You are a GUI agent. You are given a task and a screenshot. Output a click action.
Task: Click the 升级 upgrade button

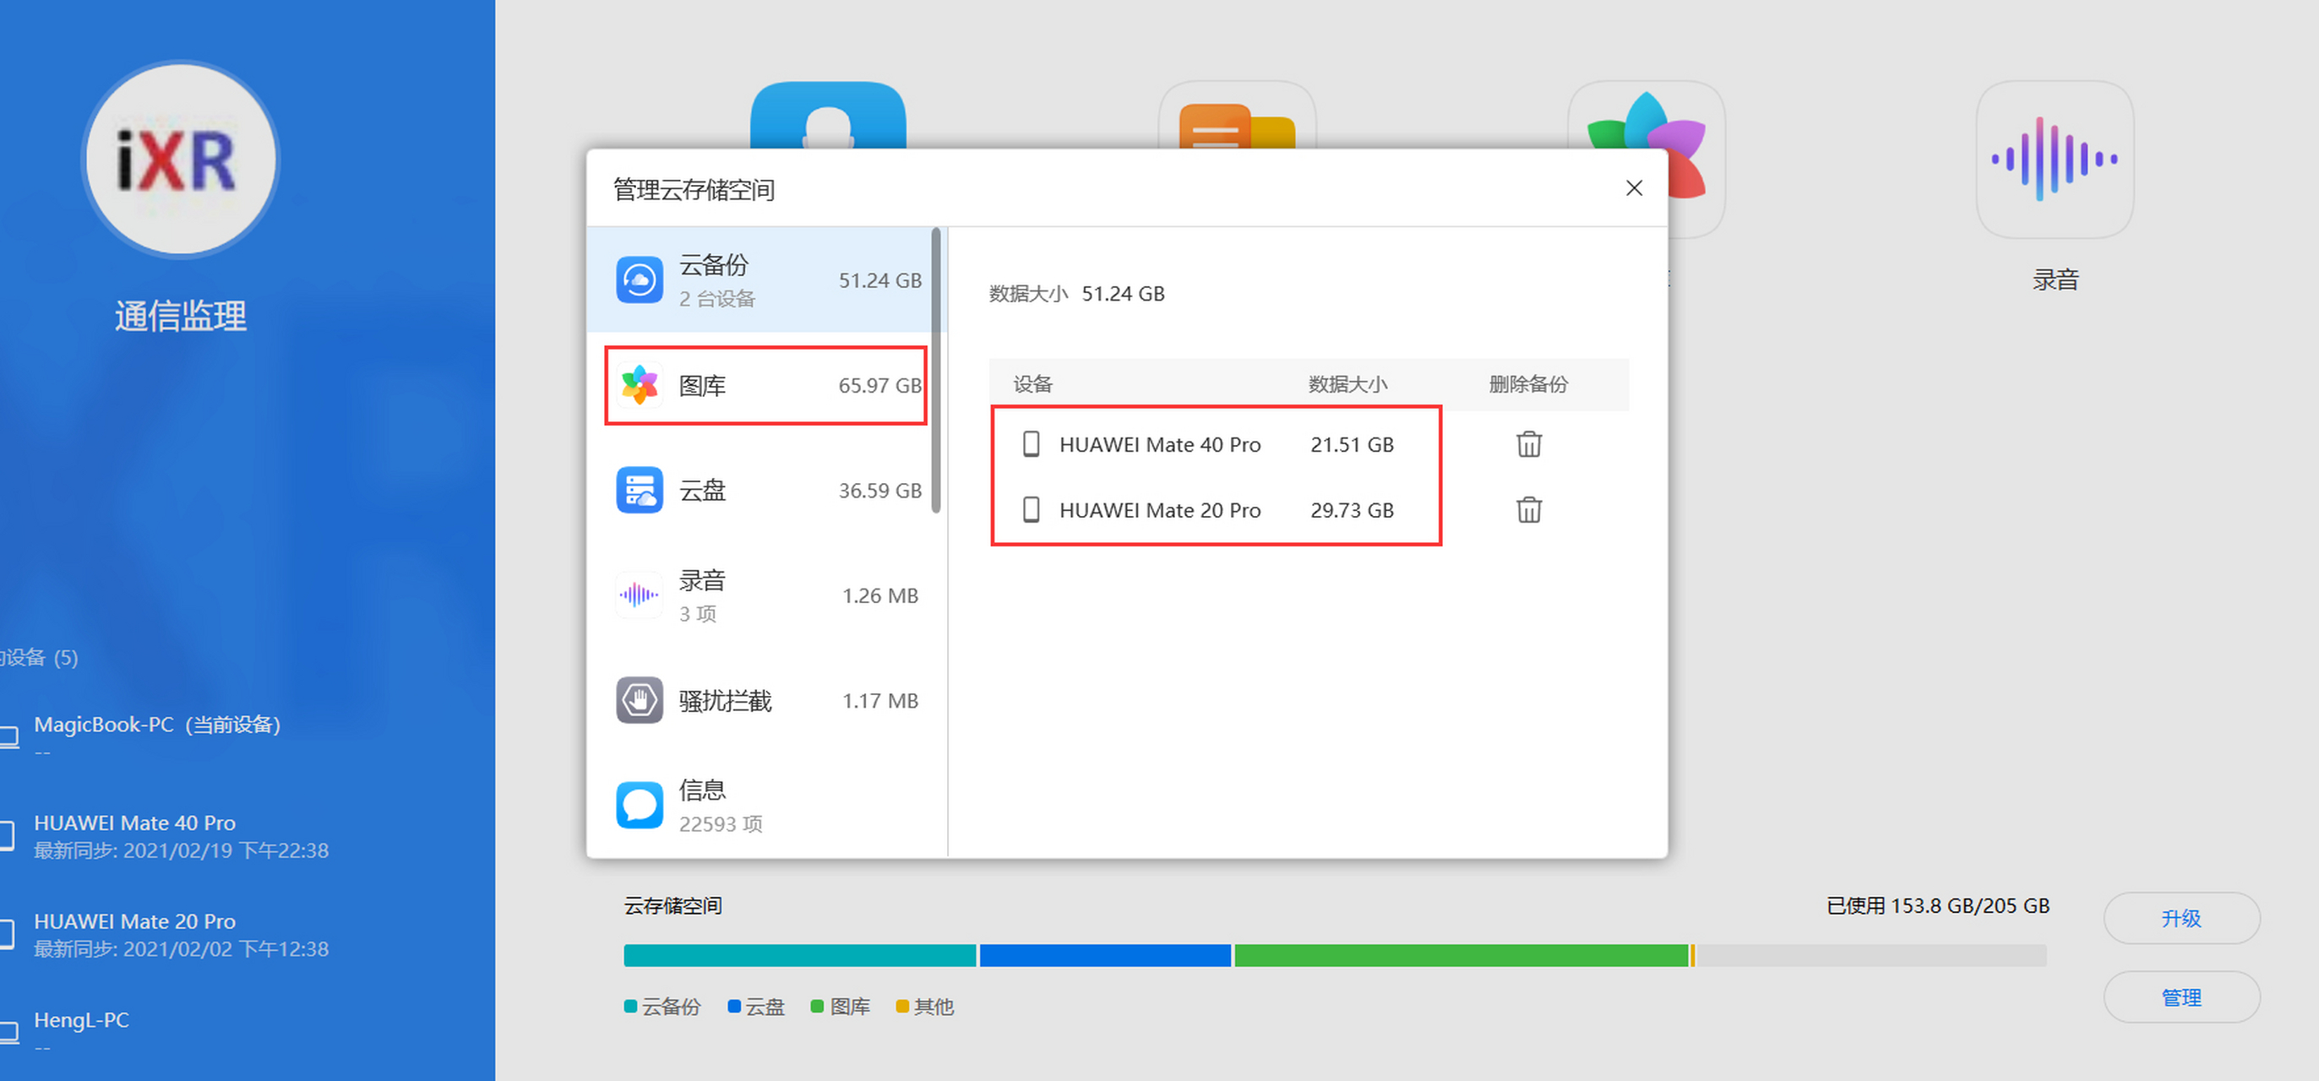(2181, 918)
